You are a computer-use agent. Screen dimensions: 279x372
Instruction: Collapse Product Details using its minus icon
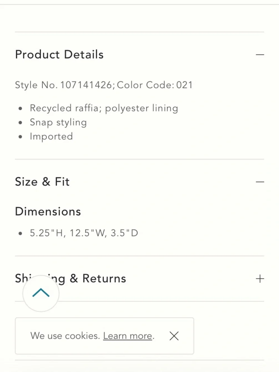[x=260, y=55]
